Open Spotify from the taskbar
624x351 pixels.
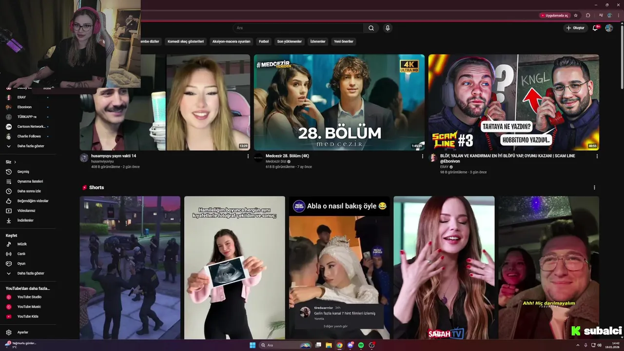(361, 345)
